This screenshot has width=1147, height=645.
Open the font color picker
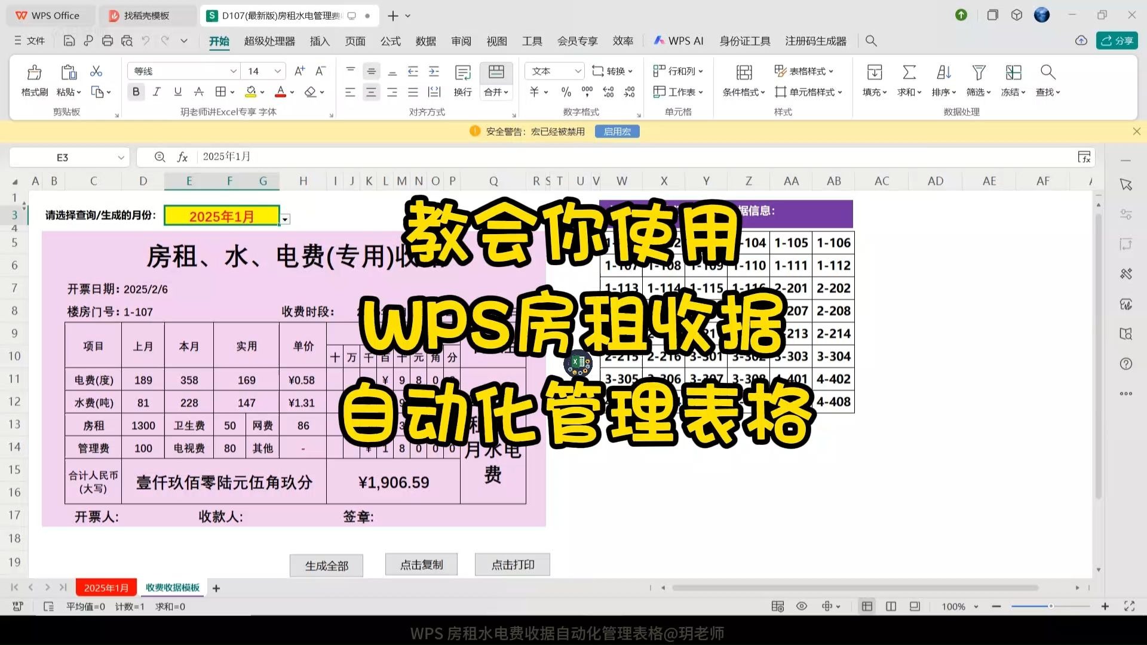pos(281,91)
